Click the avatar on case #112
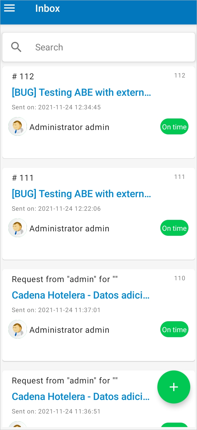The width and height of the screenshot is (197, 430). coord(18,127)
